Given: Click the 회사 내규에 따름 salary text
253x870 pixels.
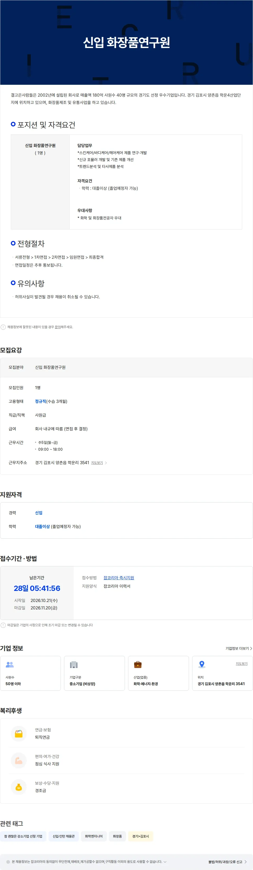Looking at the screenshot, I should [x=61, y=429].
